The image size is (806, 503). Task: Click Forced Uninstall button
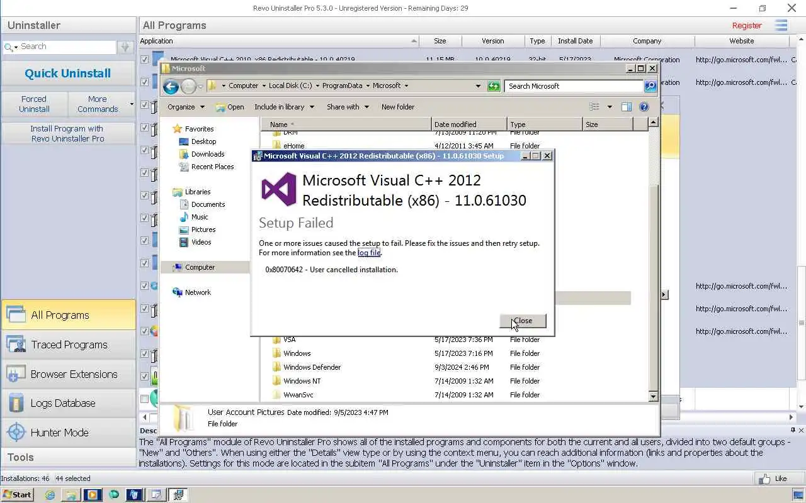pos(34,104)
